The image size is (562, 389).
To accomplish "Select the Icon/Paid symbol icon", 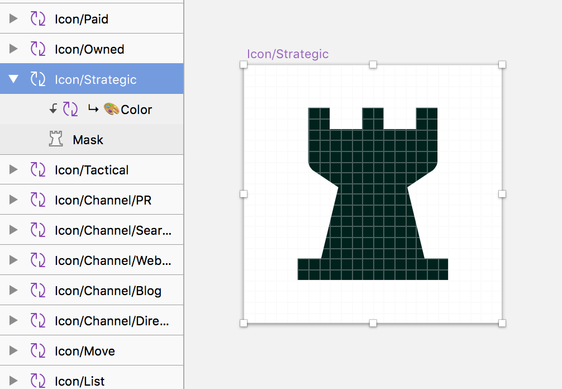I will (x=38, y=18).
